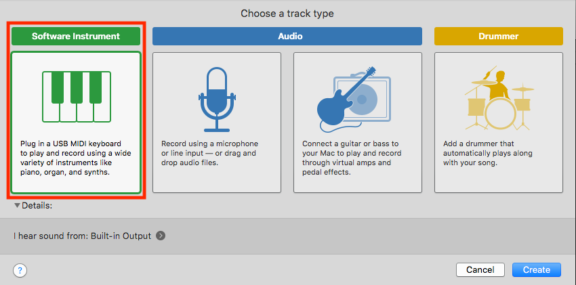Click the Details label
Screen dimensions: 576x285
coord(37,206)
